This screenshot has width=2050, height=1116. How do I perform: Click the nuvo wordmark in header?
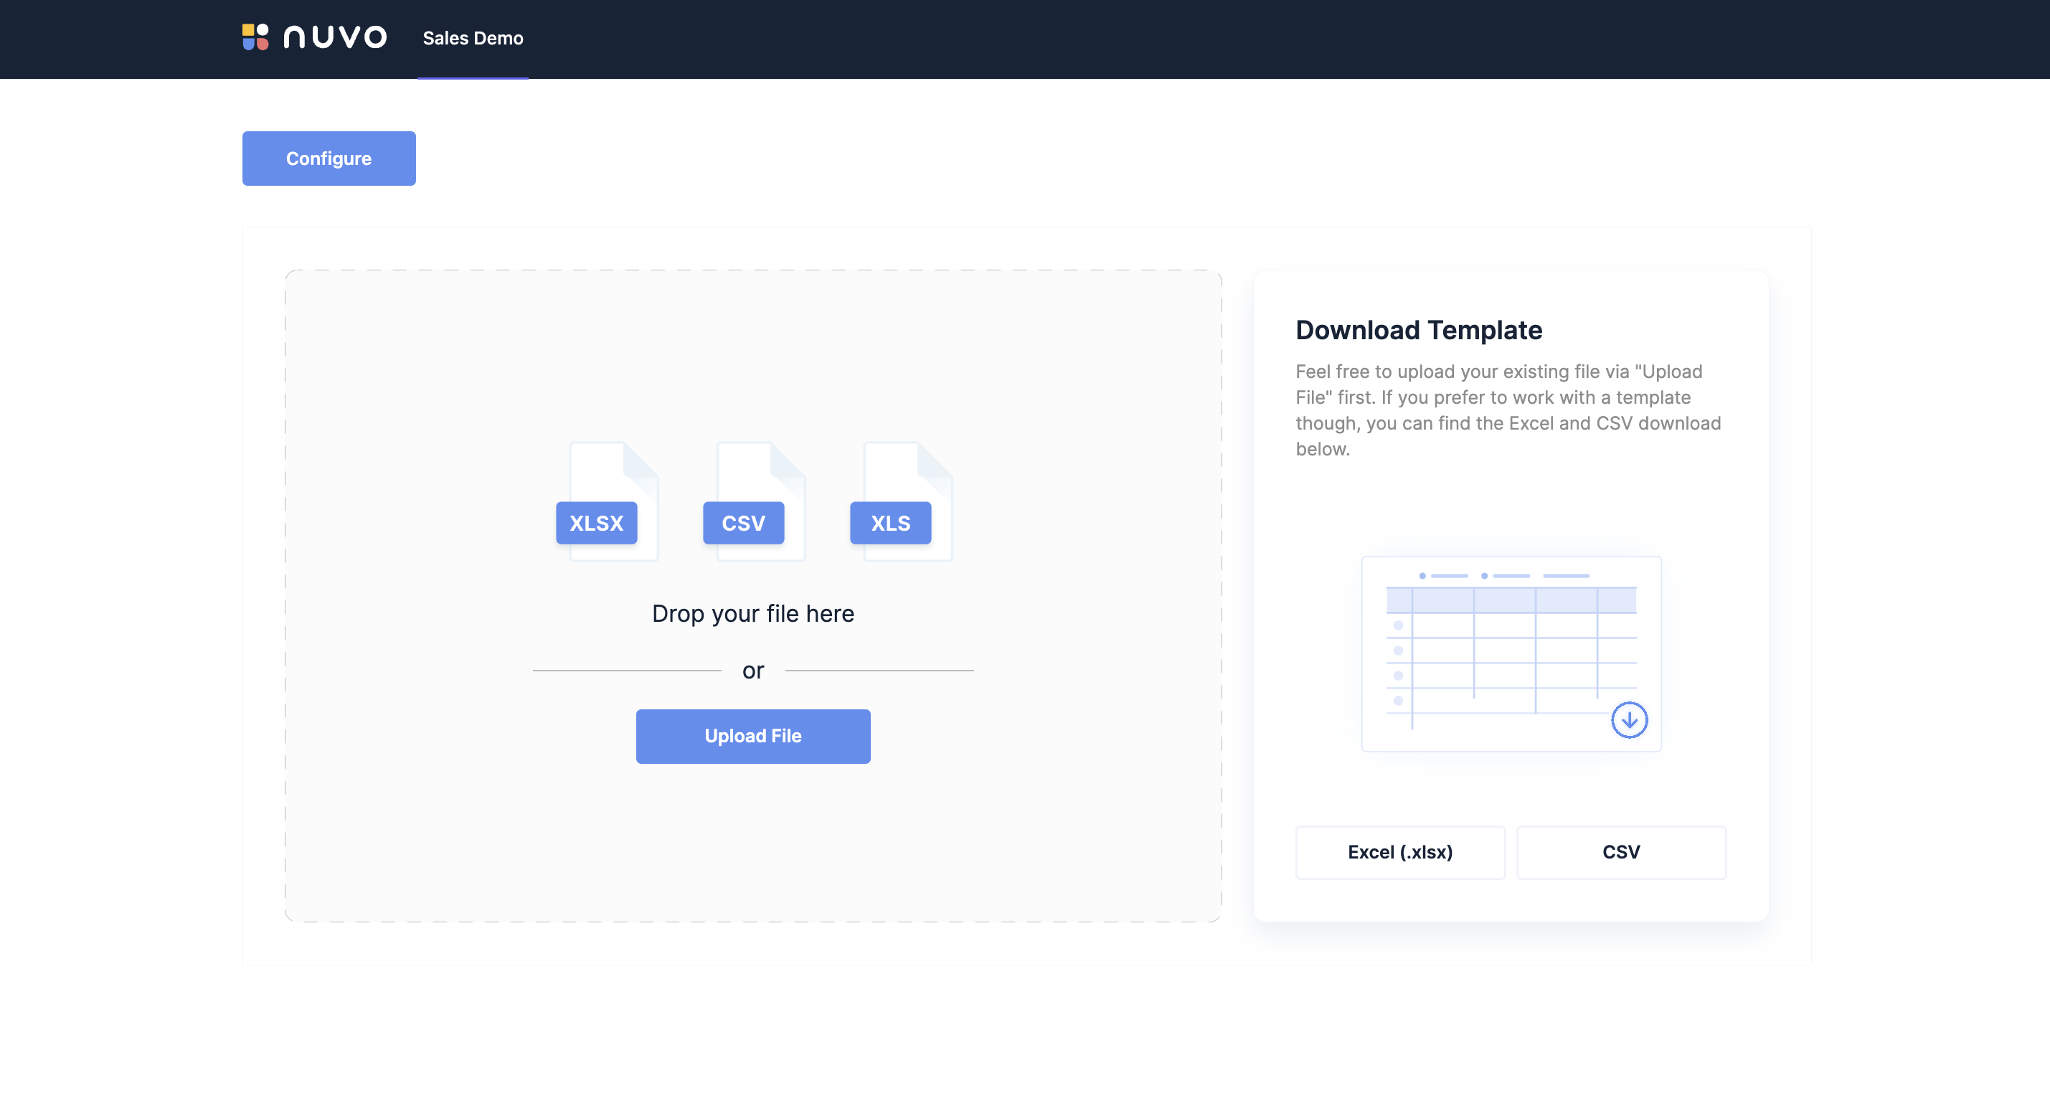(x=335, y=37)
